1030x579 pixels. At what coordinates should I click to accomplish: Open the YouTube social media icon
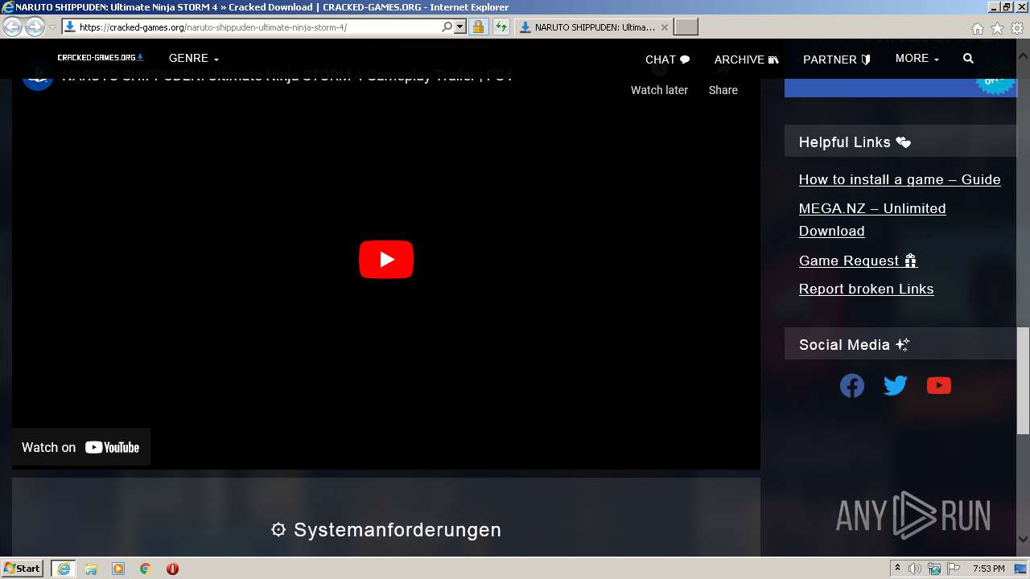pos(939,386)
